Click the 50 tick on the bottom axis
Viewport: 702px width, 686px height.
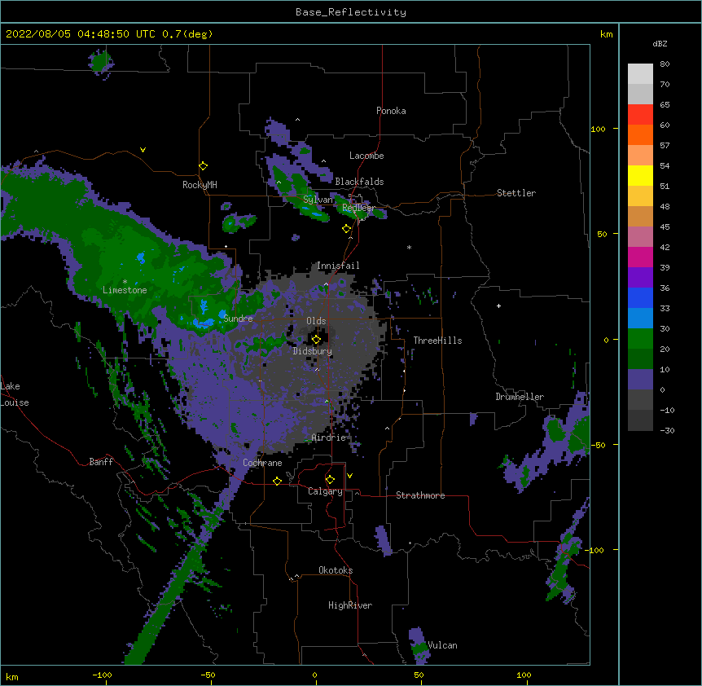[419, 675]
